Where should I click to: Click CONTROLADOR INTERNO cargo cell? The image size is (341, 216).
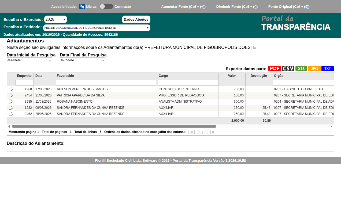(x=188, y=89)
